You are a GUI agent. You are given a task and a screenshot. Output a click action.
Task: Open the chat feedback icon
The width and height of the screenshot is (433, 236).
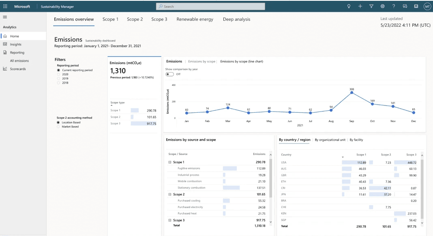405,6
